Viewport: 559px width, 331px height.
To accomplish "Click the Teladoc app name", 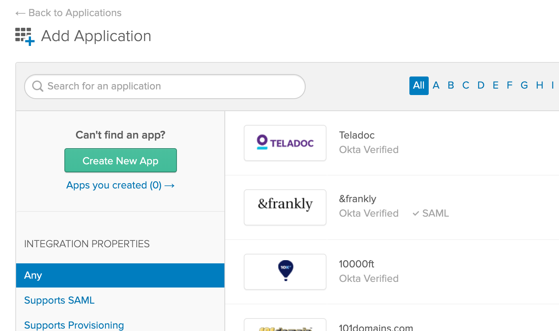I will tap(357, 135).
